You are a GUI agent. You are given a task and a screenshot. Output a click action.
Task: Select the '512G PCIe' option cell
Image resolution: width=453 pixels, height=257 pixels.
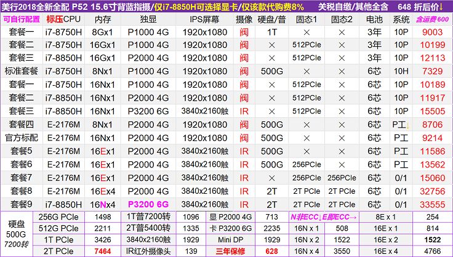(58, 229)
